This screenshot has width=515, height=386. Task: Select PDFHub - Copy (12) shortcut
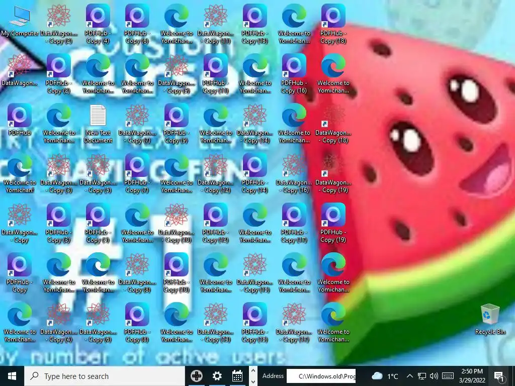click(x=216, y=224)
